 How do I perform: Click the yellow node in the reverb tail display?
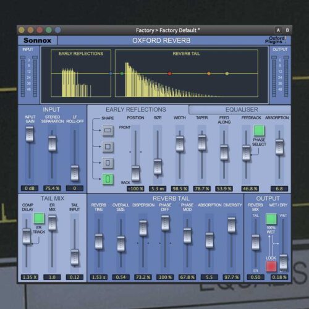227,74
